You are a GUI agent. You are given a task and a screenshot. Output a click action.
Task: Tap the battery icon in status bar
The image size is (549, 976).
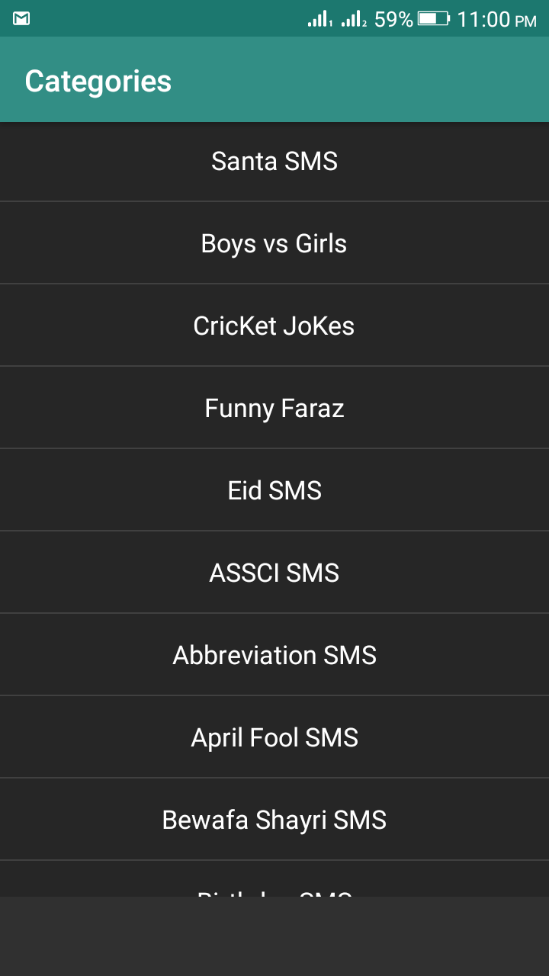coord(433,18)
